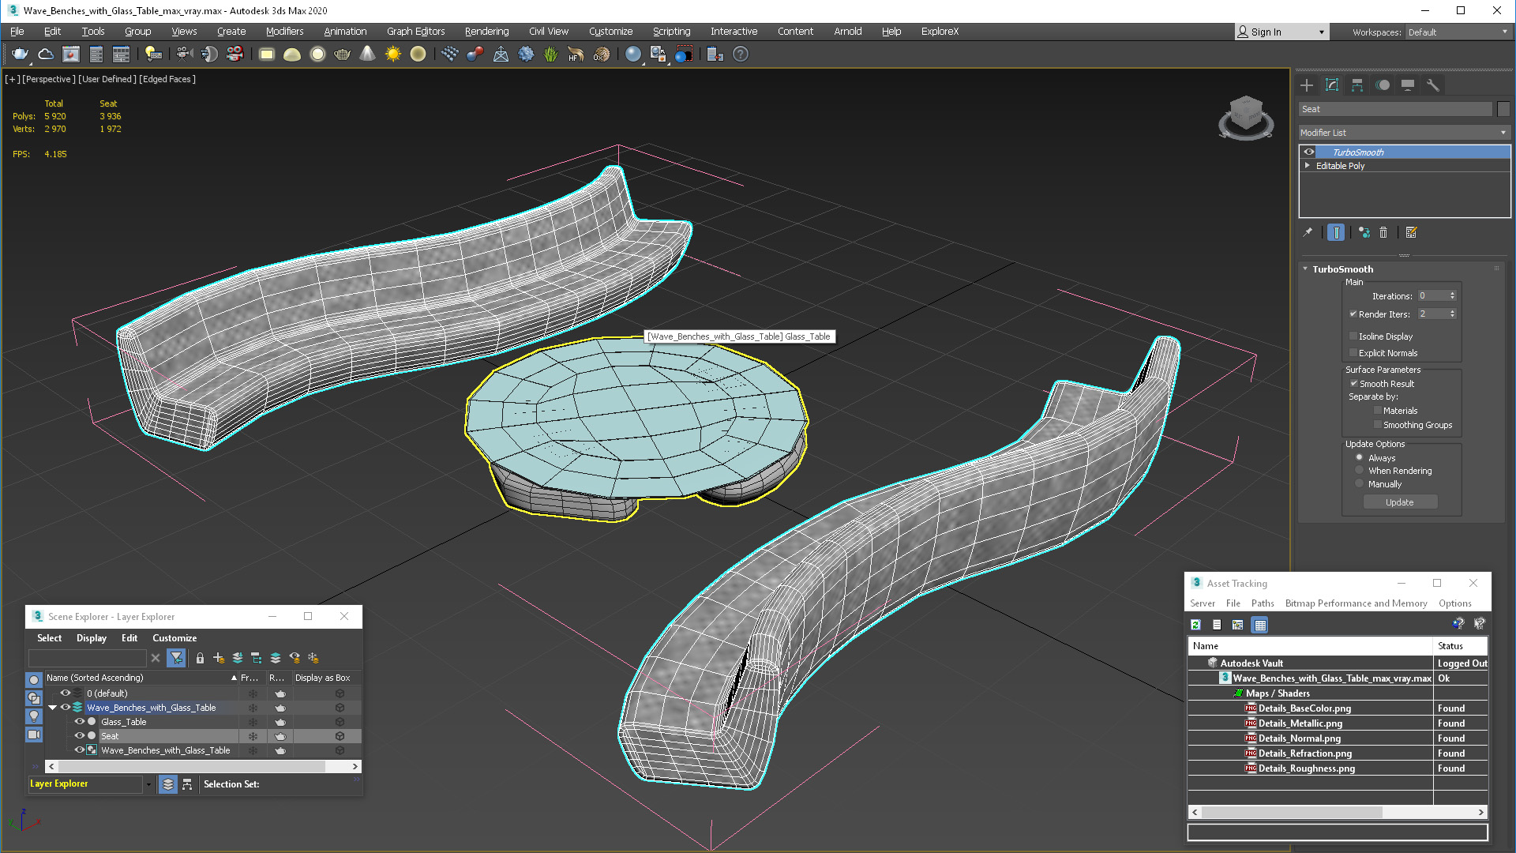This screenshot has width=1516, height=853.
Task: Click the lock icon in Scene Explorer toolbar
Action: pyautogui.click(x=200, y=658)
